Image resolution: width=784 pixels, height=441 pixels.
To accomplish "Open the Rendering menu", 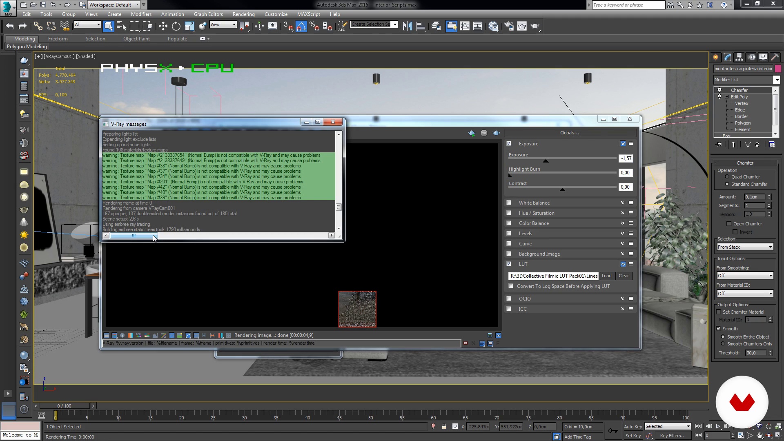I will [243, 14].
